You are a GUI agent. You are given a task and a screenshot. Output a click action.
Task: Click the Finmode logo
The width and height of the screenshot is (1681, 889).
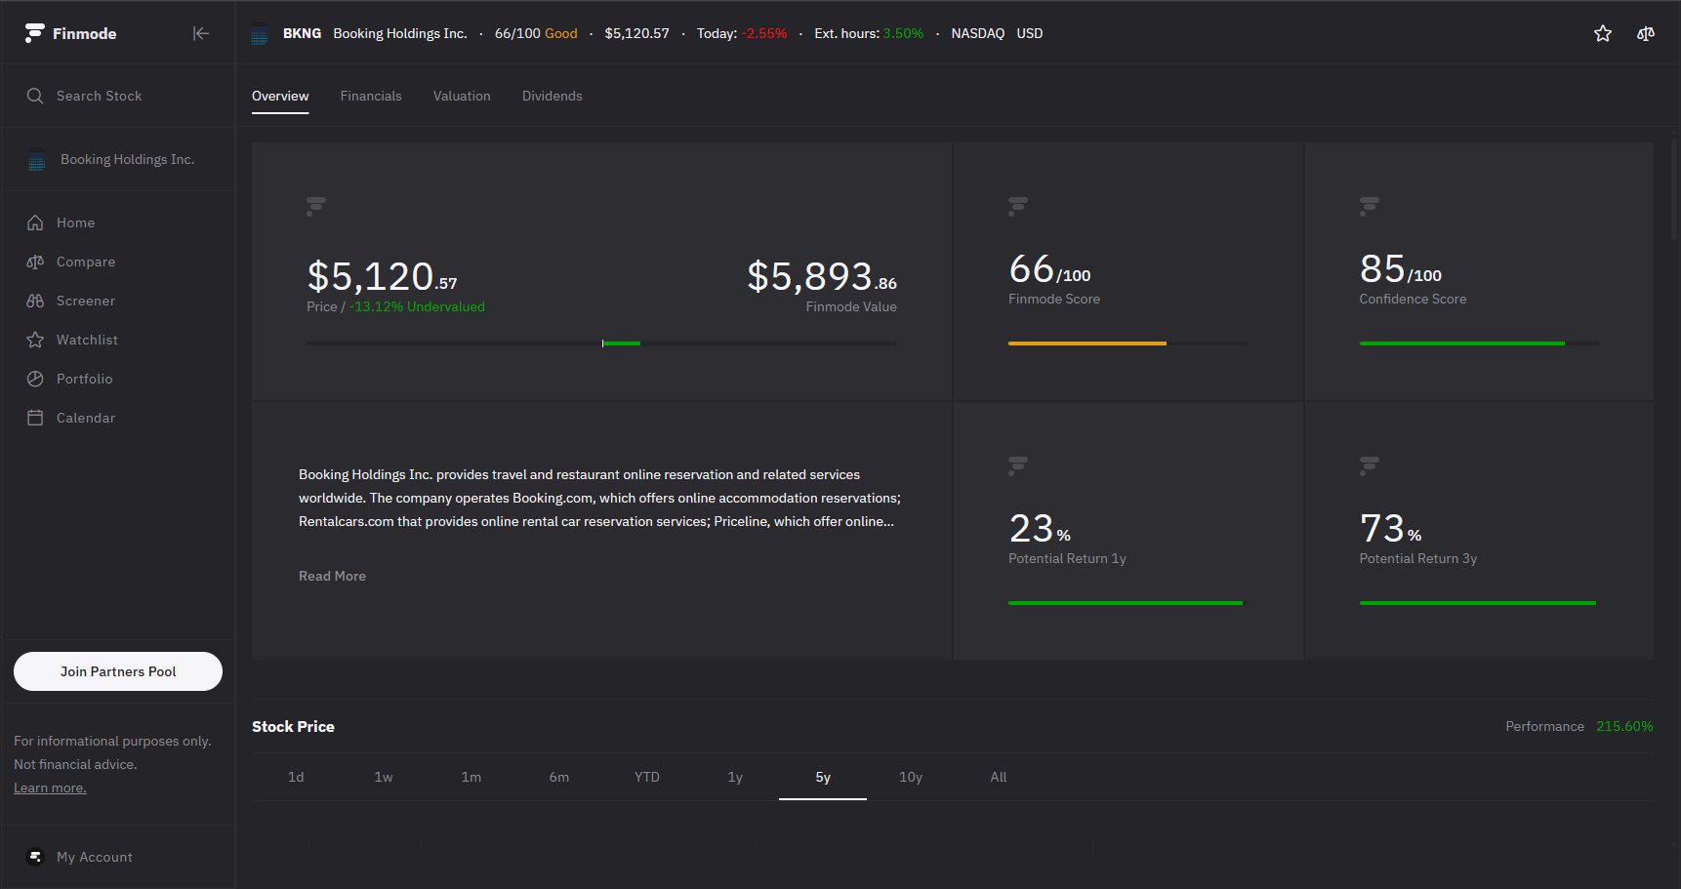tap(70, 33)
